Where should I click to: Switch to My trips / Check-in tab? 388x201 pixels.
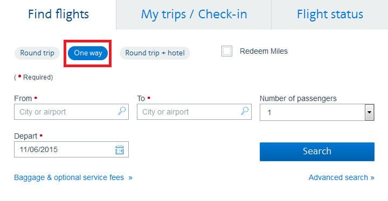(x=194, y=15)
